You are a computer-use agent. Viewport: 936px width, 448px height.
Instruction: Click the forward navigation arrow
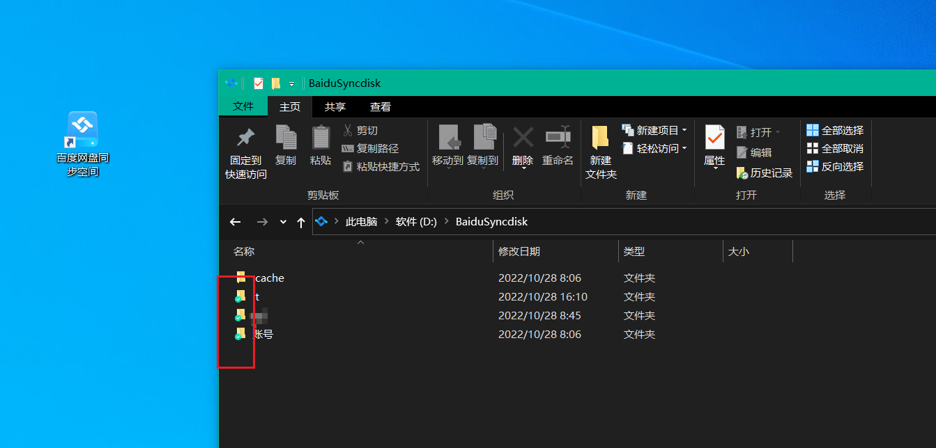262,222
